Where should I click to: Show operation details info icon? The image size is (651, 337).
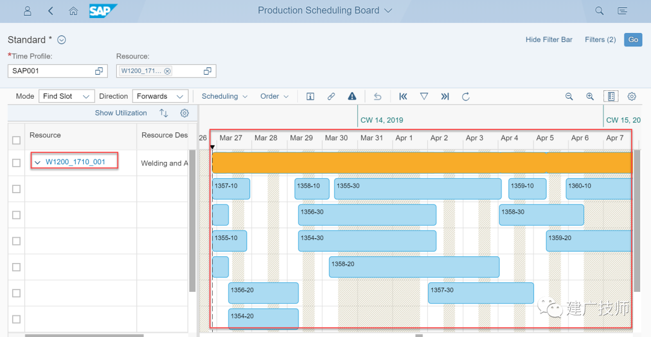[x=310, y=96]
